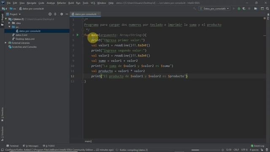Click the read-only lock icon in status bar

point(262,150)
